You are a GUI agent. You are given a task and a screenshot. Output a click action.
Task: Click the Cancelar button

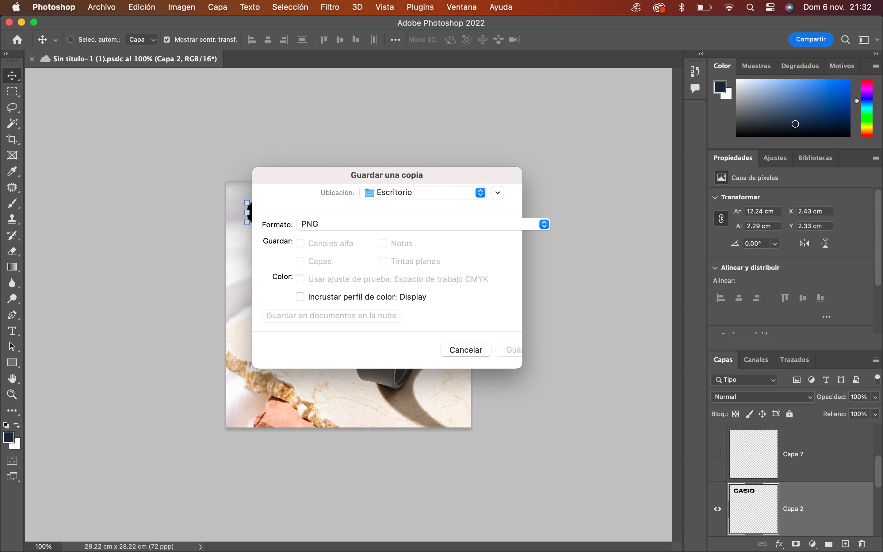click(x=466, y=350)
